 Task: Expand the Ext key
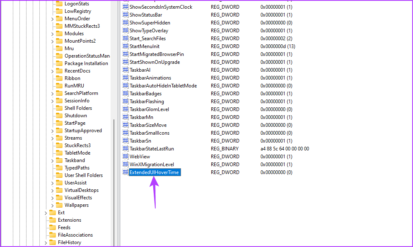point(46,213)
